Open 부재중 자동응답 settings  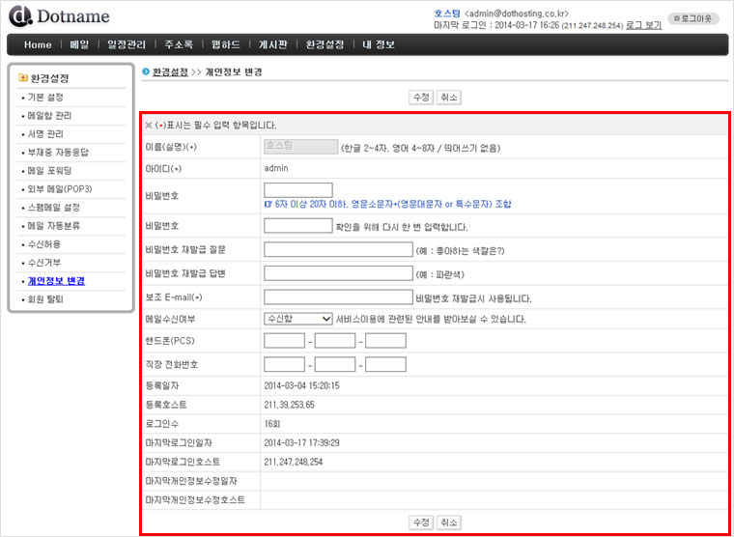point(57,153)
